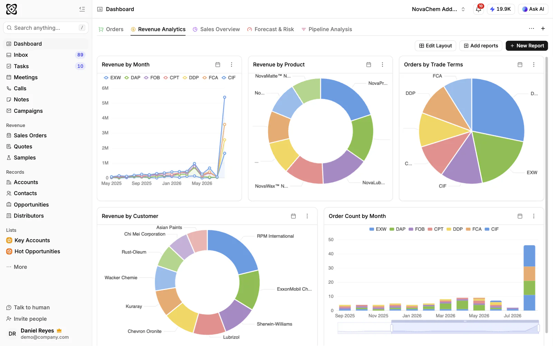Viewport: 553px width, 346px height.
Task: Click the New Report button
Action: pos(527,46)
